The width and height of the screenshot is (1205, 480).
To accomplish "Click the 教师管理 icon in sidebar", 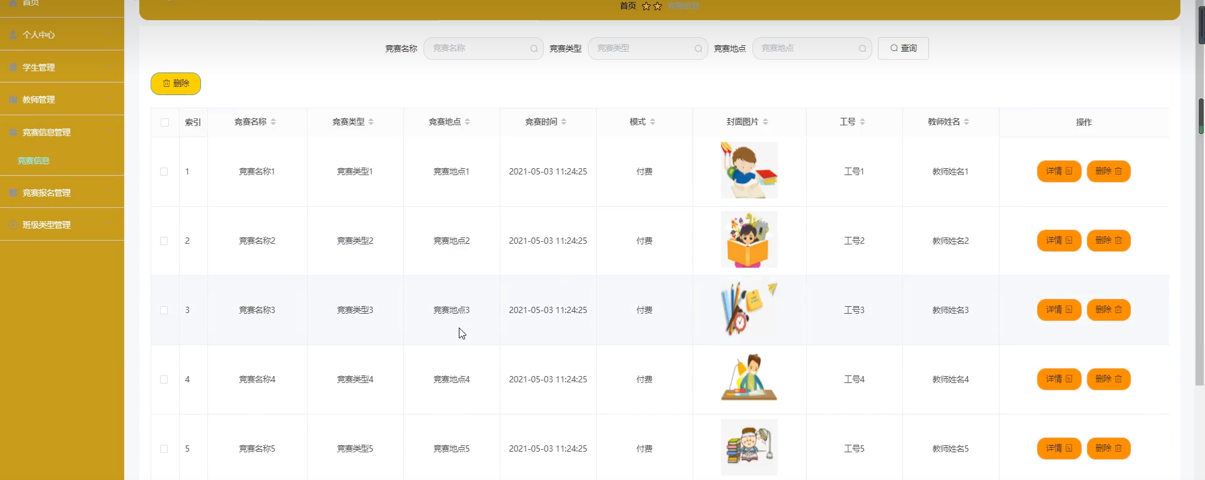I will pyautogui.click(x=13, y=100).
